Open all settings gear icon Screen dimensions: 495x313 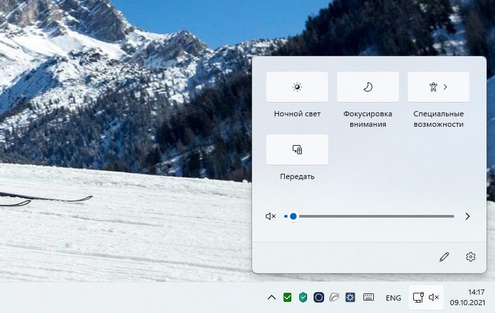click(471, 257)
